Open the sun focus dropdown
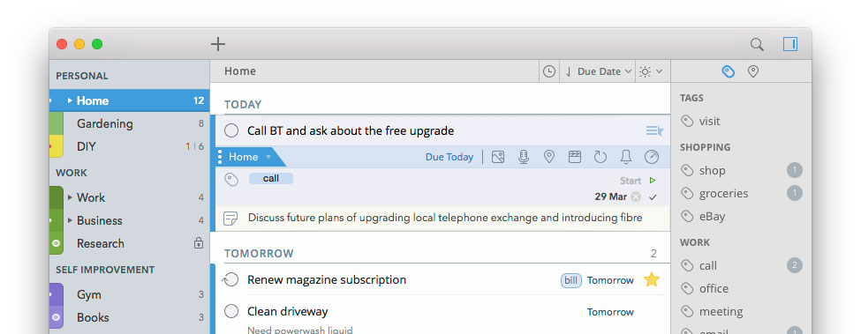Screen dimensions: 861x334 coord(651,71)
